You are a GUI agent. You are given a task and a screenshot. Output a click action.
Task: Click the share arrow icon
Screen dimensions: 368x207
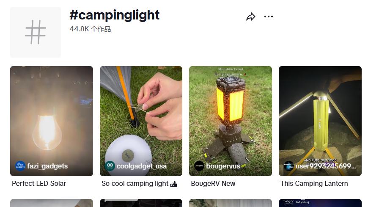[251, 17]
